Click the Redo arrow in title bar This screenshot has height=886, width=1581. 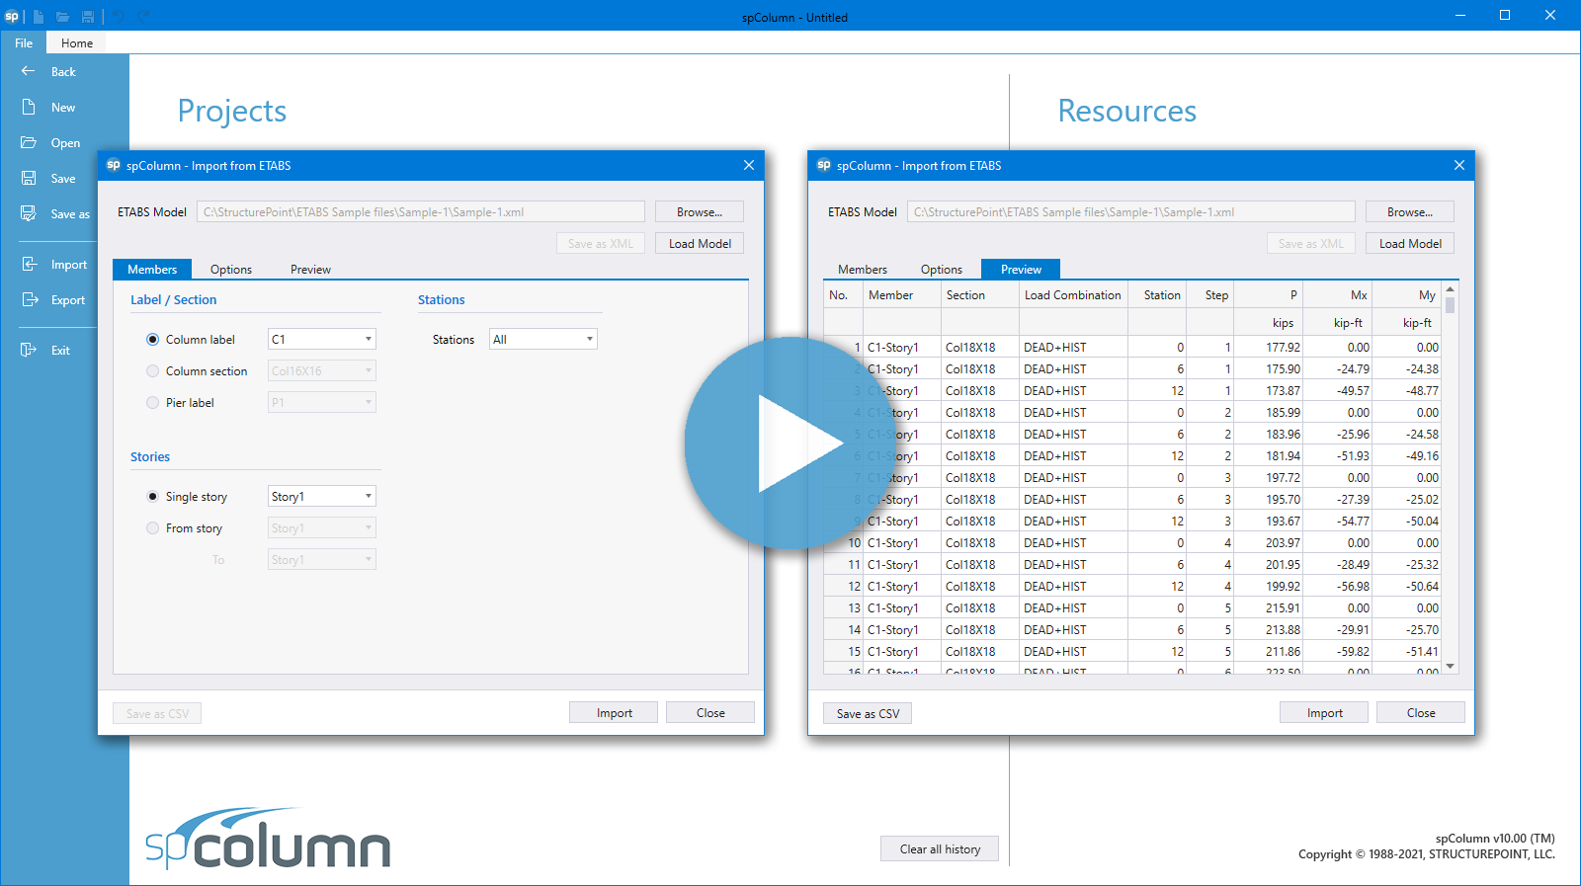click(144, 16)
